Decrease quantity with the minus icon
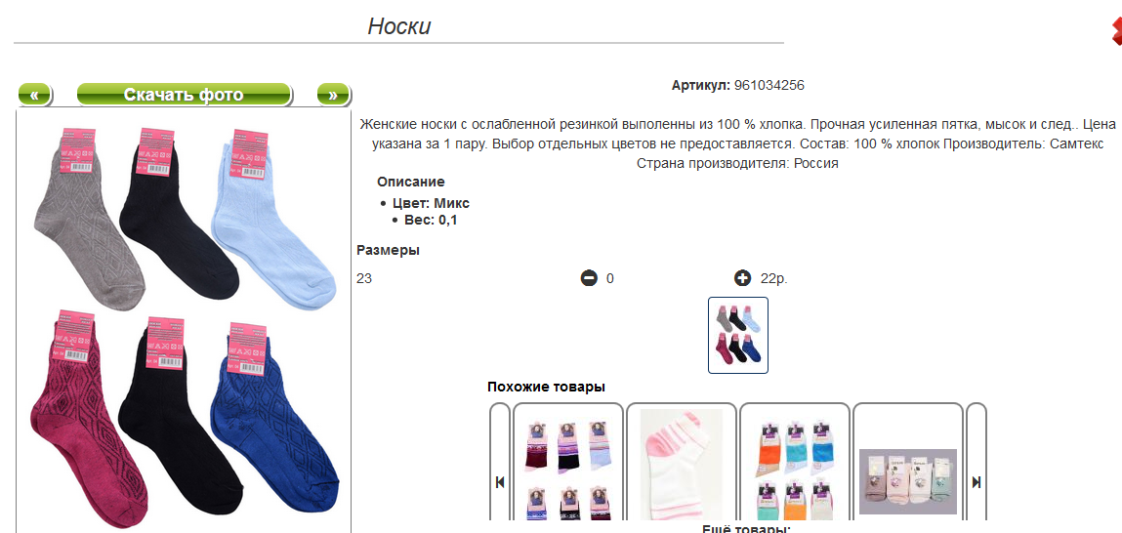 click(x=588, y=278)
